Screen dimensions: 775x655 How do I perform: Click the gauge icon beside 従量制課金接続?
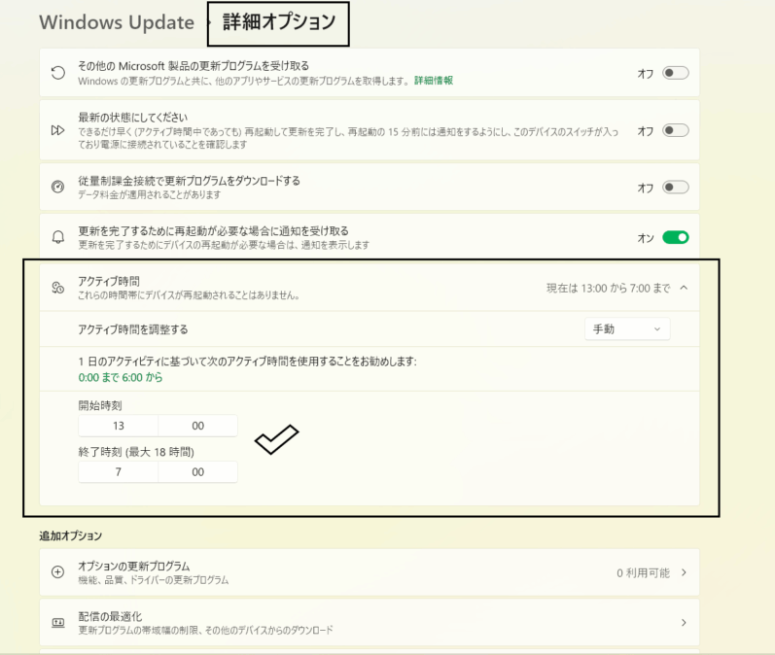(57, 188)
